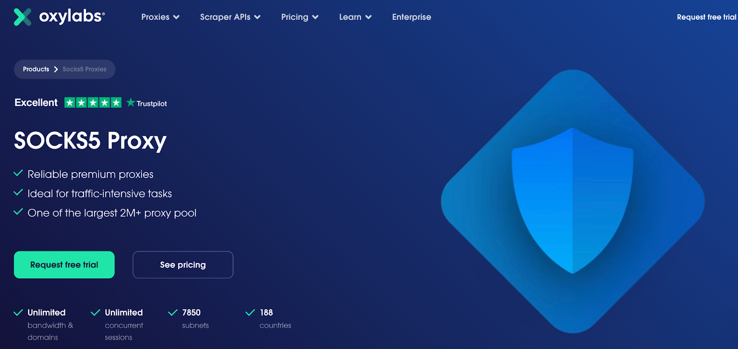
Task: Expand the Learn dropdown chevron
Action: tap(369, 18)
